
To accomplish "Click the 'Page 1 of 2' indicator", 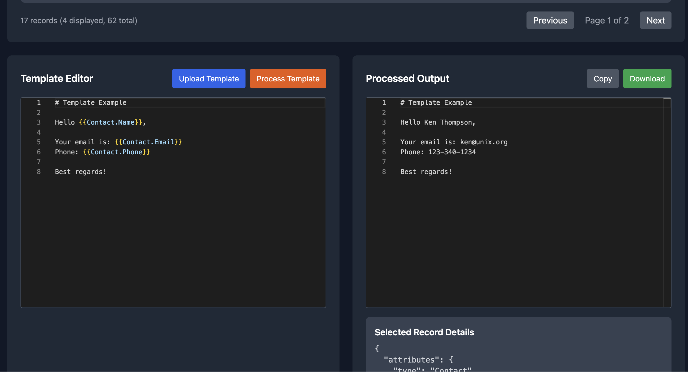I will click(606, 20).
